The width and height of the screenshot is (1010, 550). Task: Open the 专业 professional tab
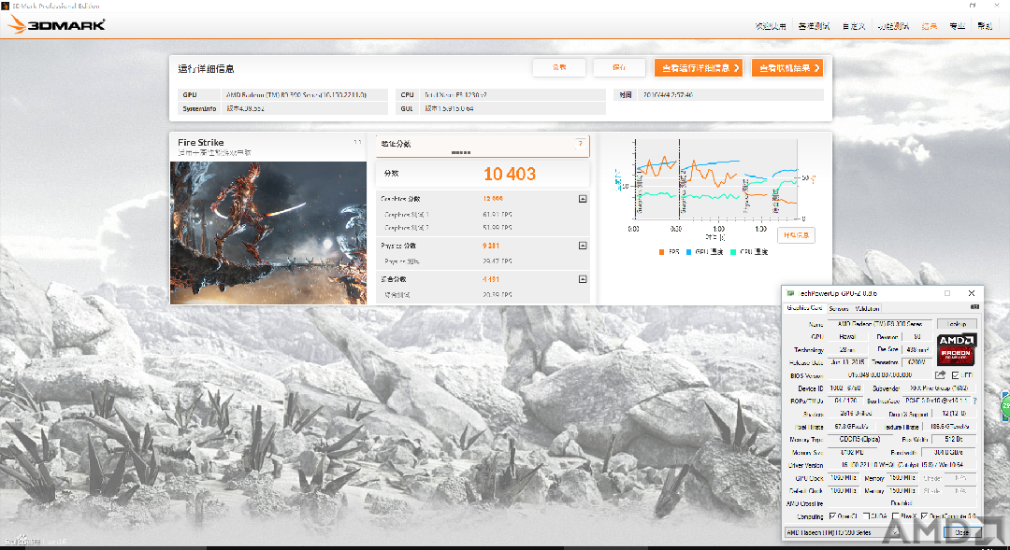(957, 26)
